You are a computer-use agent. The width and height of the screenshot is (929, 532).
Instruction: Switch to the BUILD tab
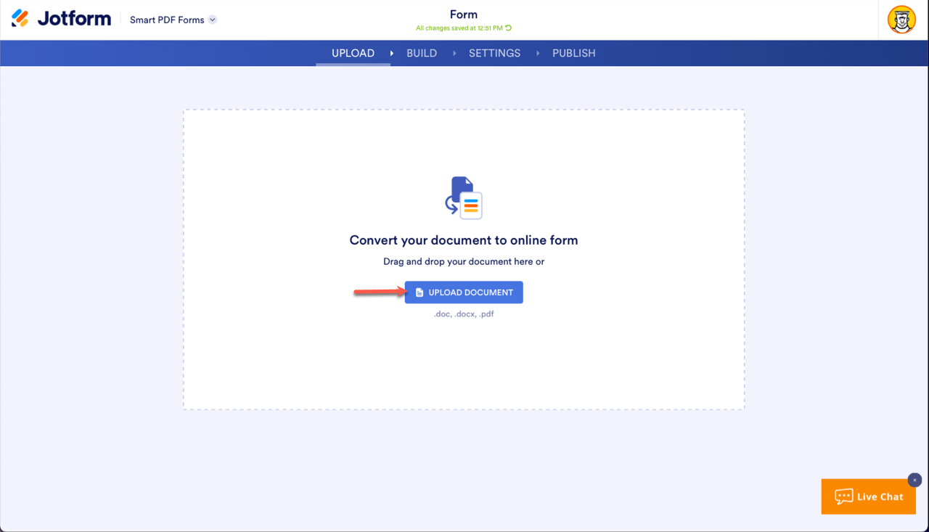[422, 53]
